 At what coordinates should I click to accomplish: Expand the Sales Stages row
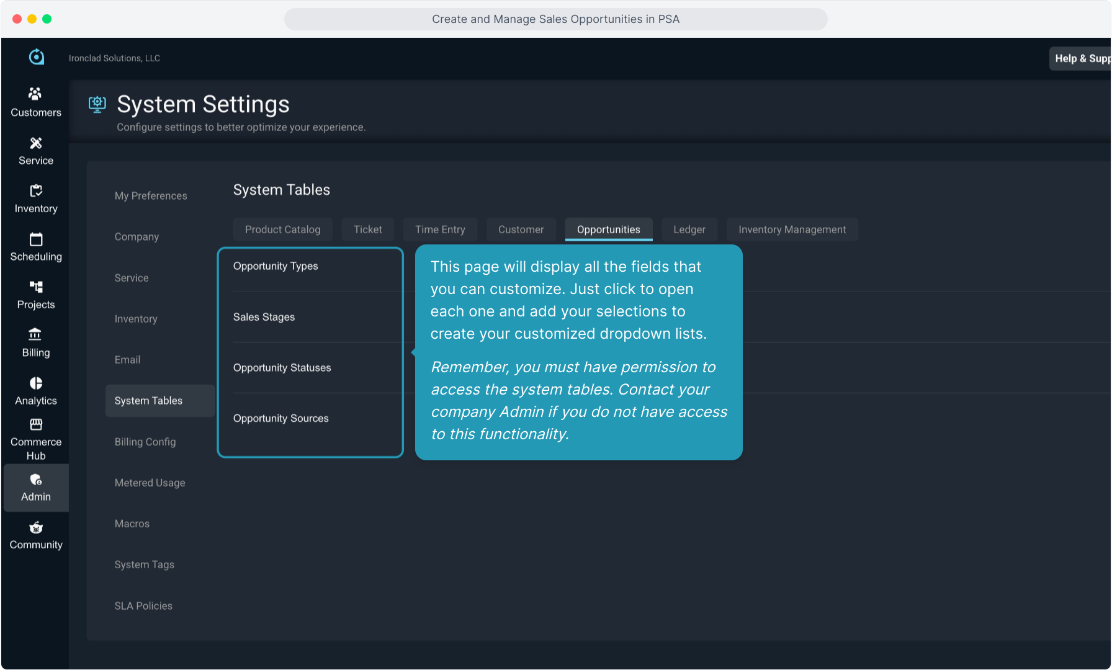tap(264, 317)
